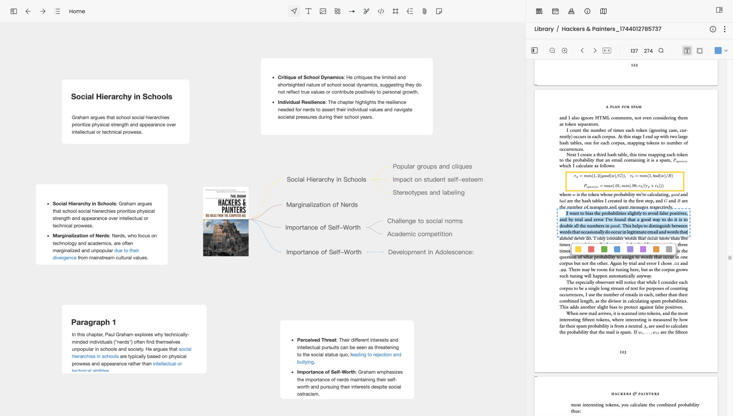Screen dimensions: 733x416
Task: Choose the code block tool
Action: pos(381,11)
